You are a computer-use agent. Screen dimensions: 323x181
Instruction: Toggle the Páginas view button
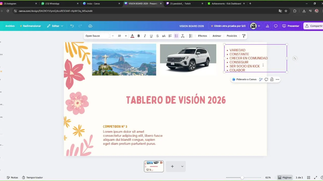click(285, 177)
